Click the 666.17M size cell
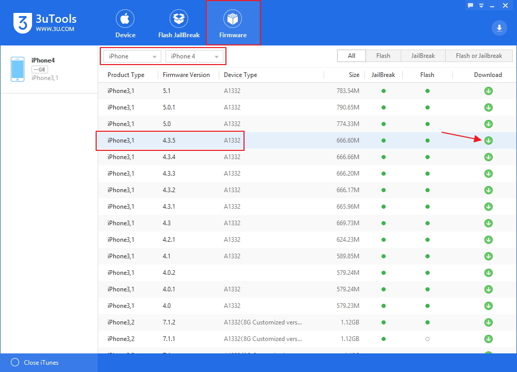Image resolution: width=517 pixels, height=372 pixels. [x=348, y=190]
